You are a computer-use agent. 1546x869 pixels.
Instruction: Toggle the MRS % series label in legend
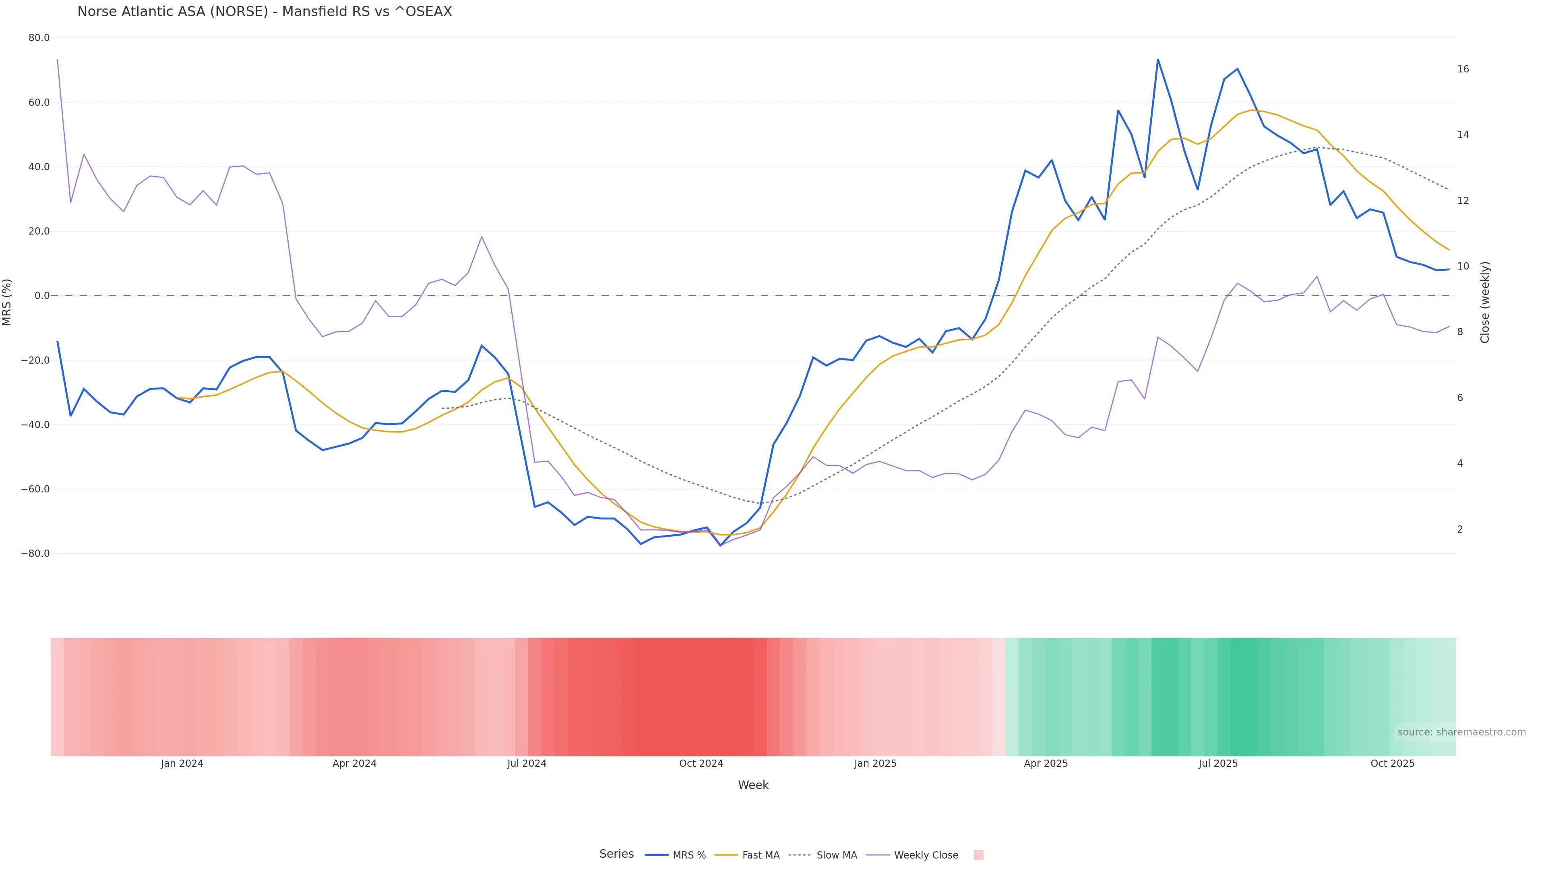tap(689, 855)
